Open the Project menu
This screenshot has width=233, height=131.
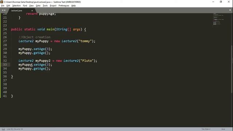53,6
